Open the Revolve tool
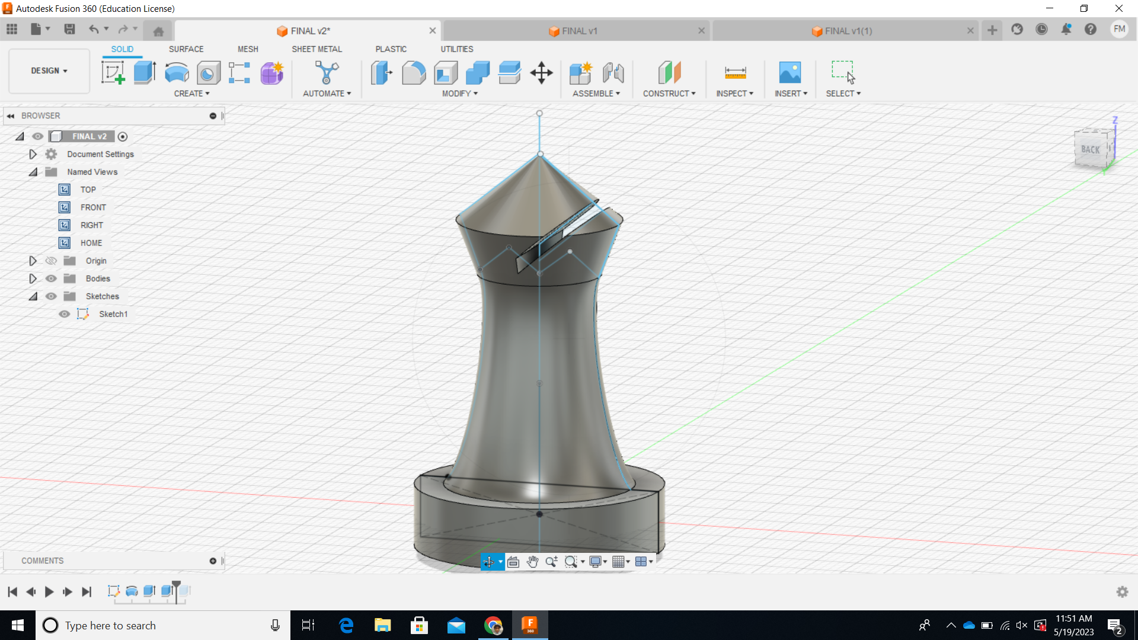This screenshot has width=1138, height=640. click(176, 72)
